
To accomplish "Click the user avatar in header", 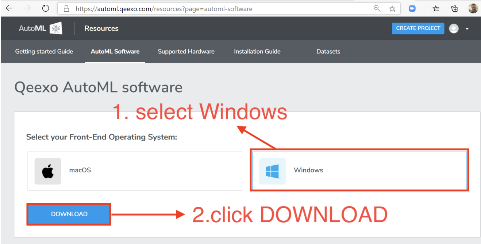I will tap(454, 29).
